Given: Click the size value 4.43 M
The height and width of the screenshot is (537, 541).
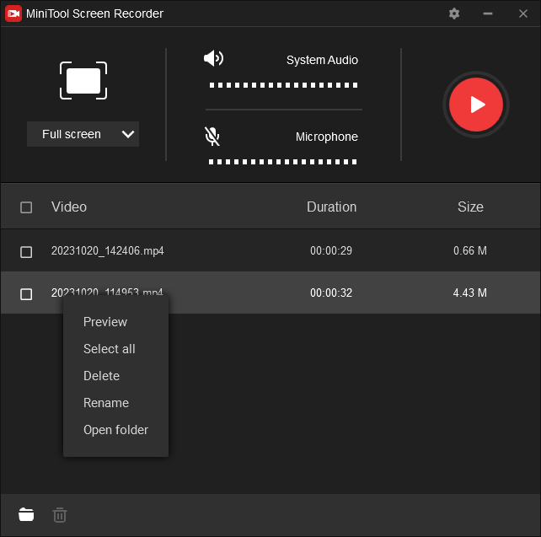Looking at the screenshot, I should coord(470,293).
